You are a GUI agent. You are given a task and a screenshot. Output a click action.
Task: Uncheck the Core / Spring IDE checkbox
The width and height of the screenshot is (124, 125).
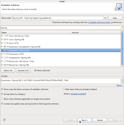(x=5, y=39)
